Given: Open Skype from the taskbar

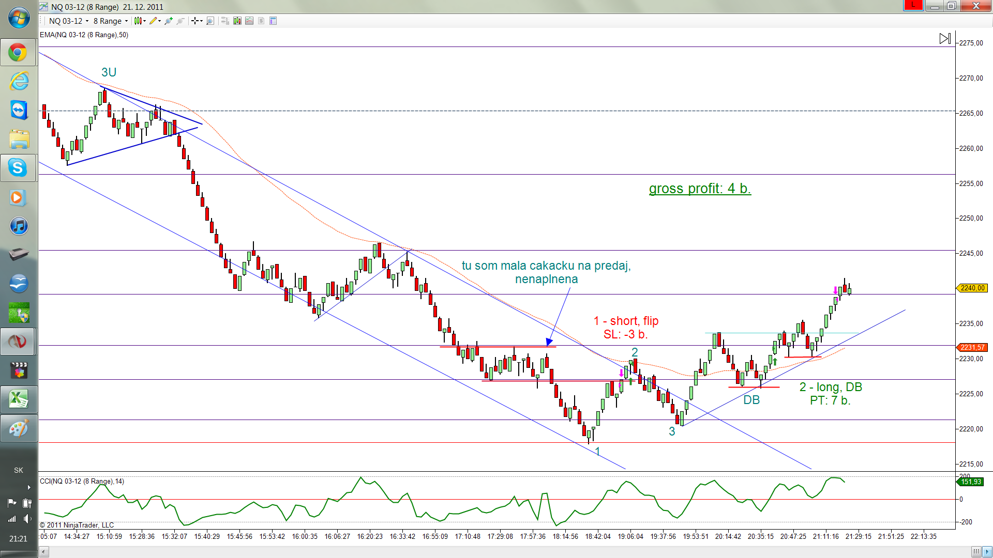Looking at the screenshot, I should (x=18, y=168).
